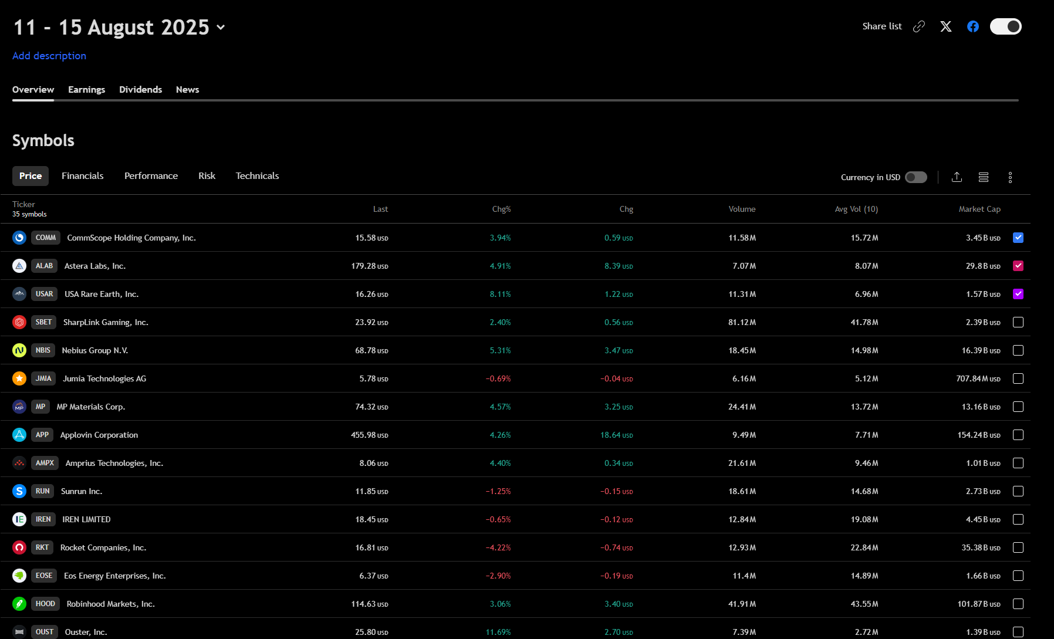Open Eos Energy Enterprises, Inc. link
The height and width of the screenshot is (639, 1054).
coord(115,576)
